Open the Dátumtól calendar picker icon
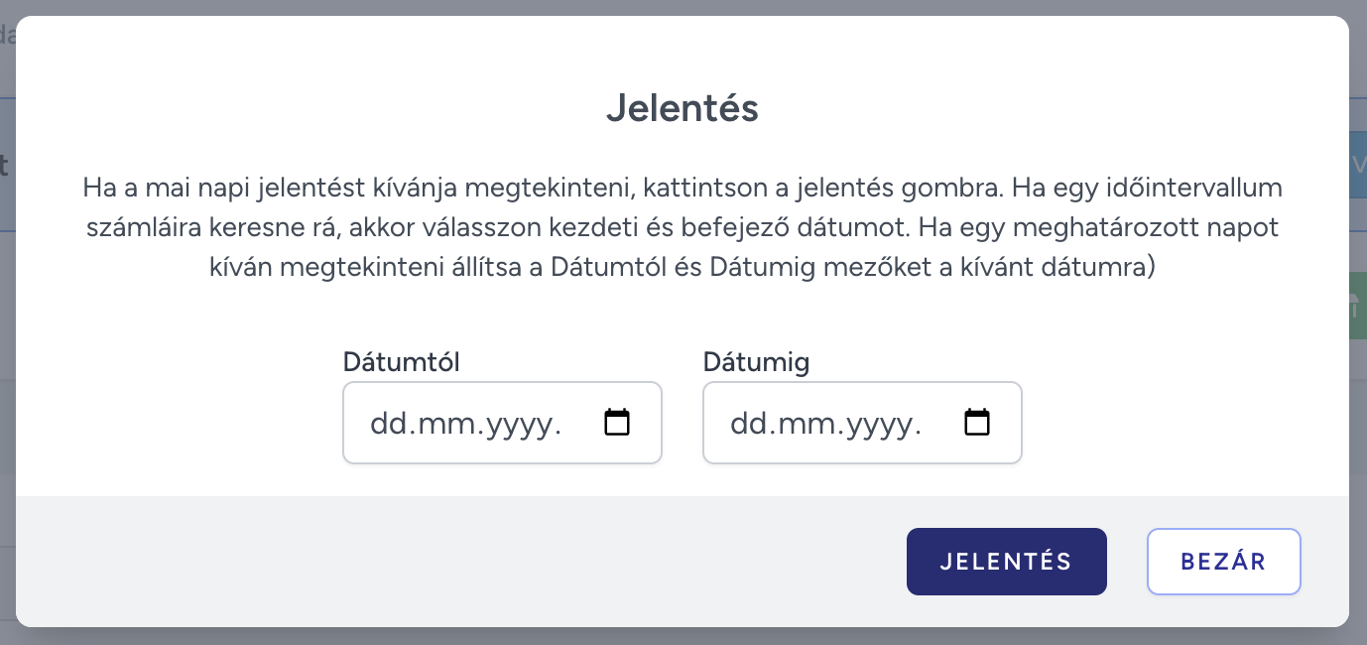 click(x=617, y=423)
